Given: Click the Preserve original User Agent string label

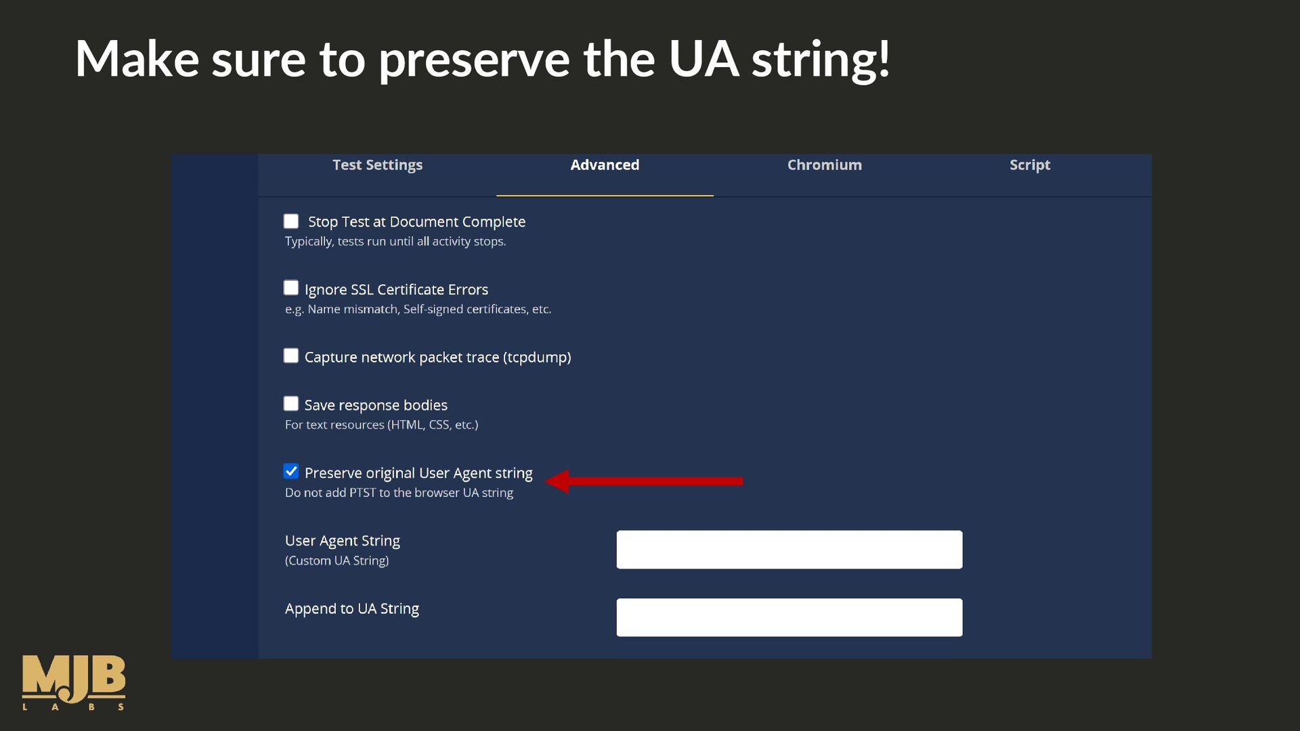Looking at the screenshot, I should coord(418,473).
